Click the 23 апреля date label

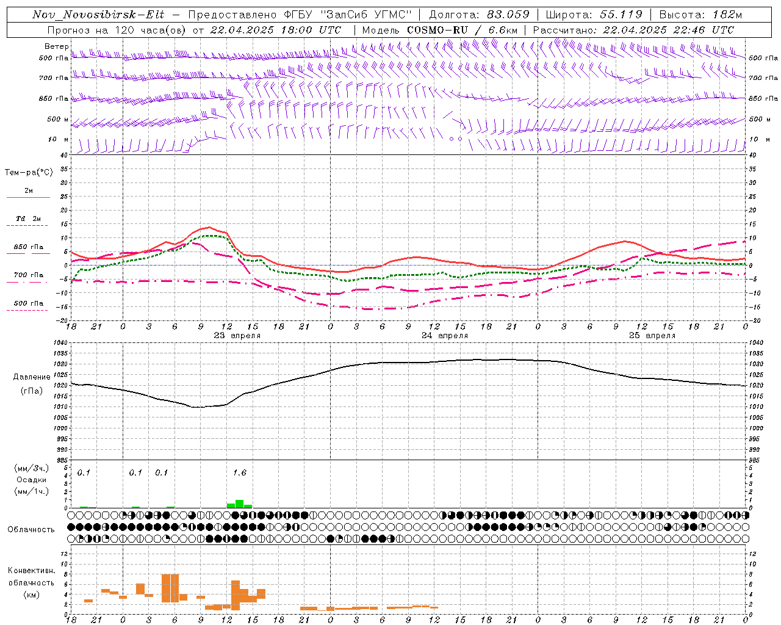(x=237, y=335)
